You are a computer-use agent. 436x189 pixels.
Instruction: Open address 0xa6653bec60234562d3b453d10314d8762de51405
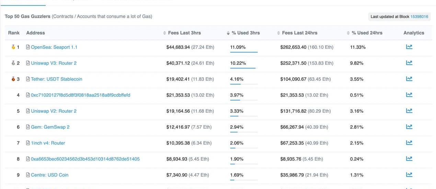85,159
